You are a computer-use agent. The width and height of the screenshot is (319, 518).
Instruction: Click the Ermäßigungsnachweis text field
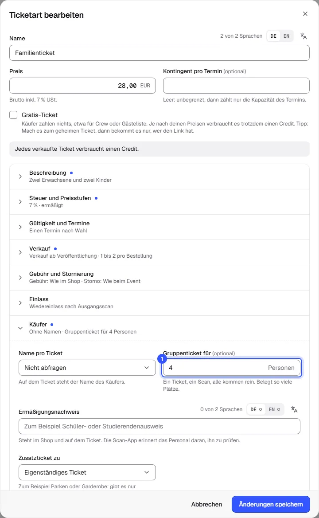click(159, 426)
